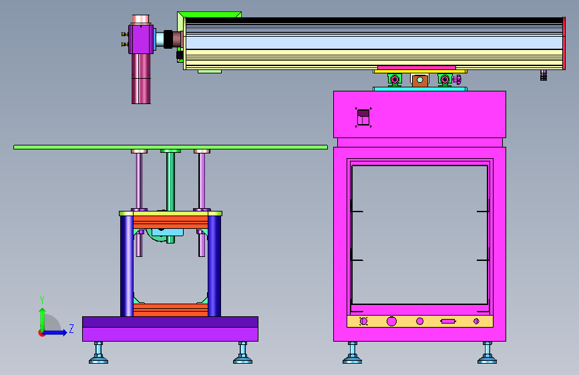The image size is (579, 375).
Task: Select the cabinet door window frame
Action: coord(420,236)
